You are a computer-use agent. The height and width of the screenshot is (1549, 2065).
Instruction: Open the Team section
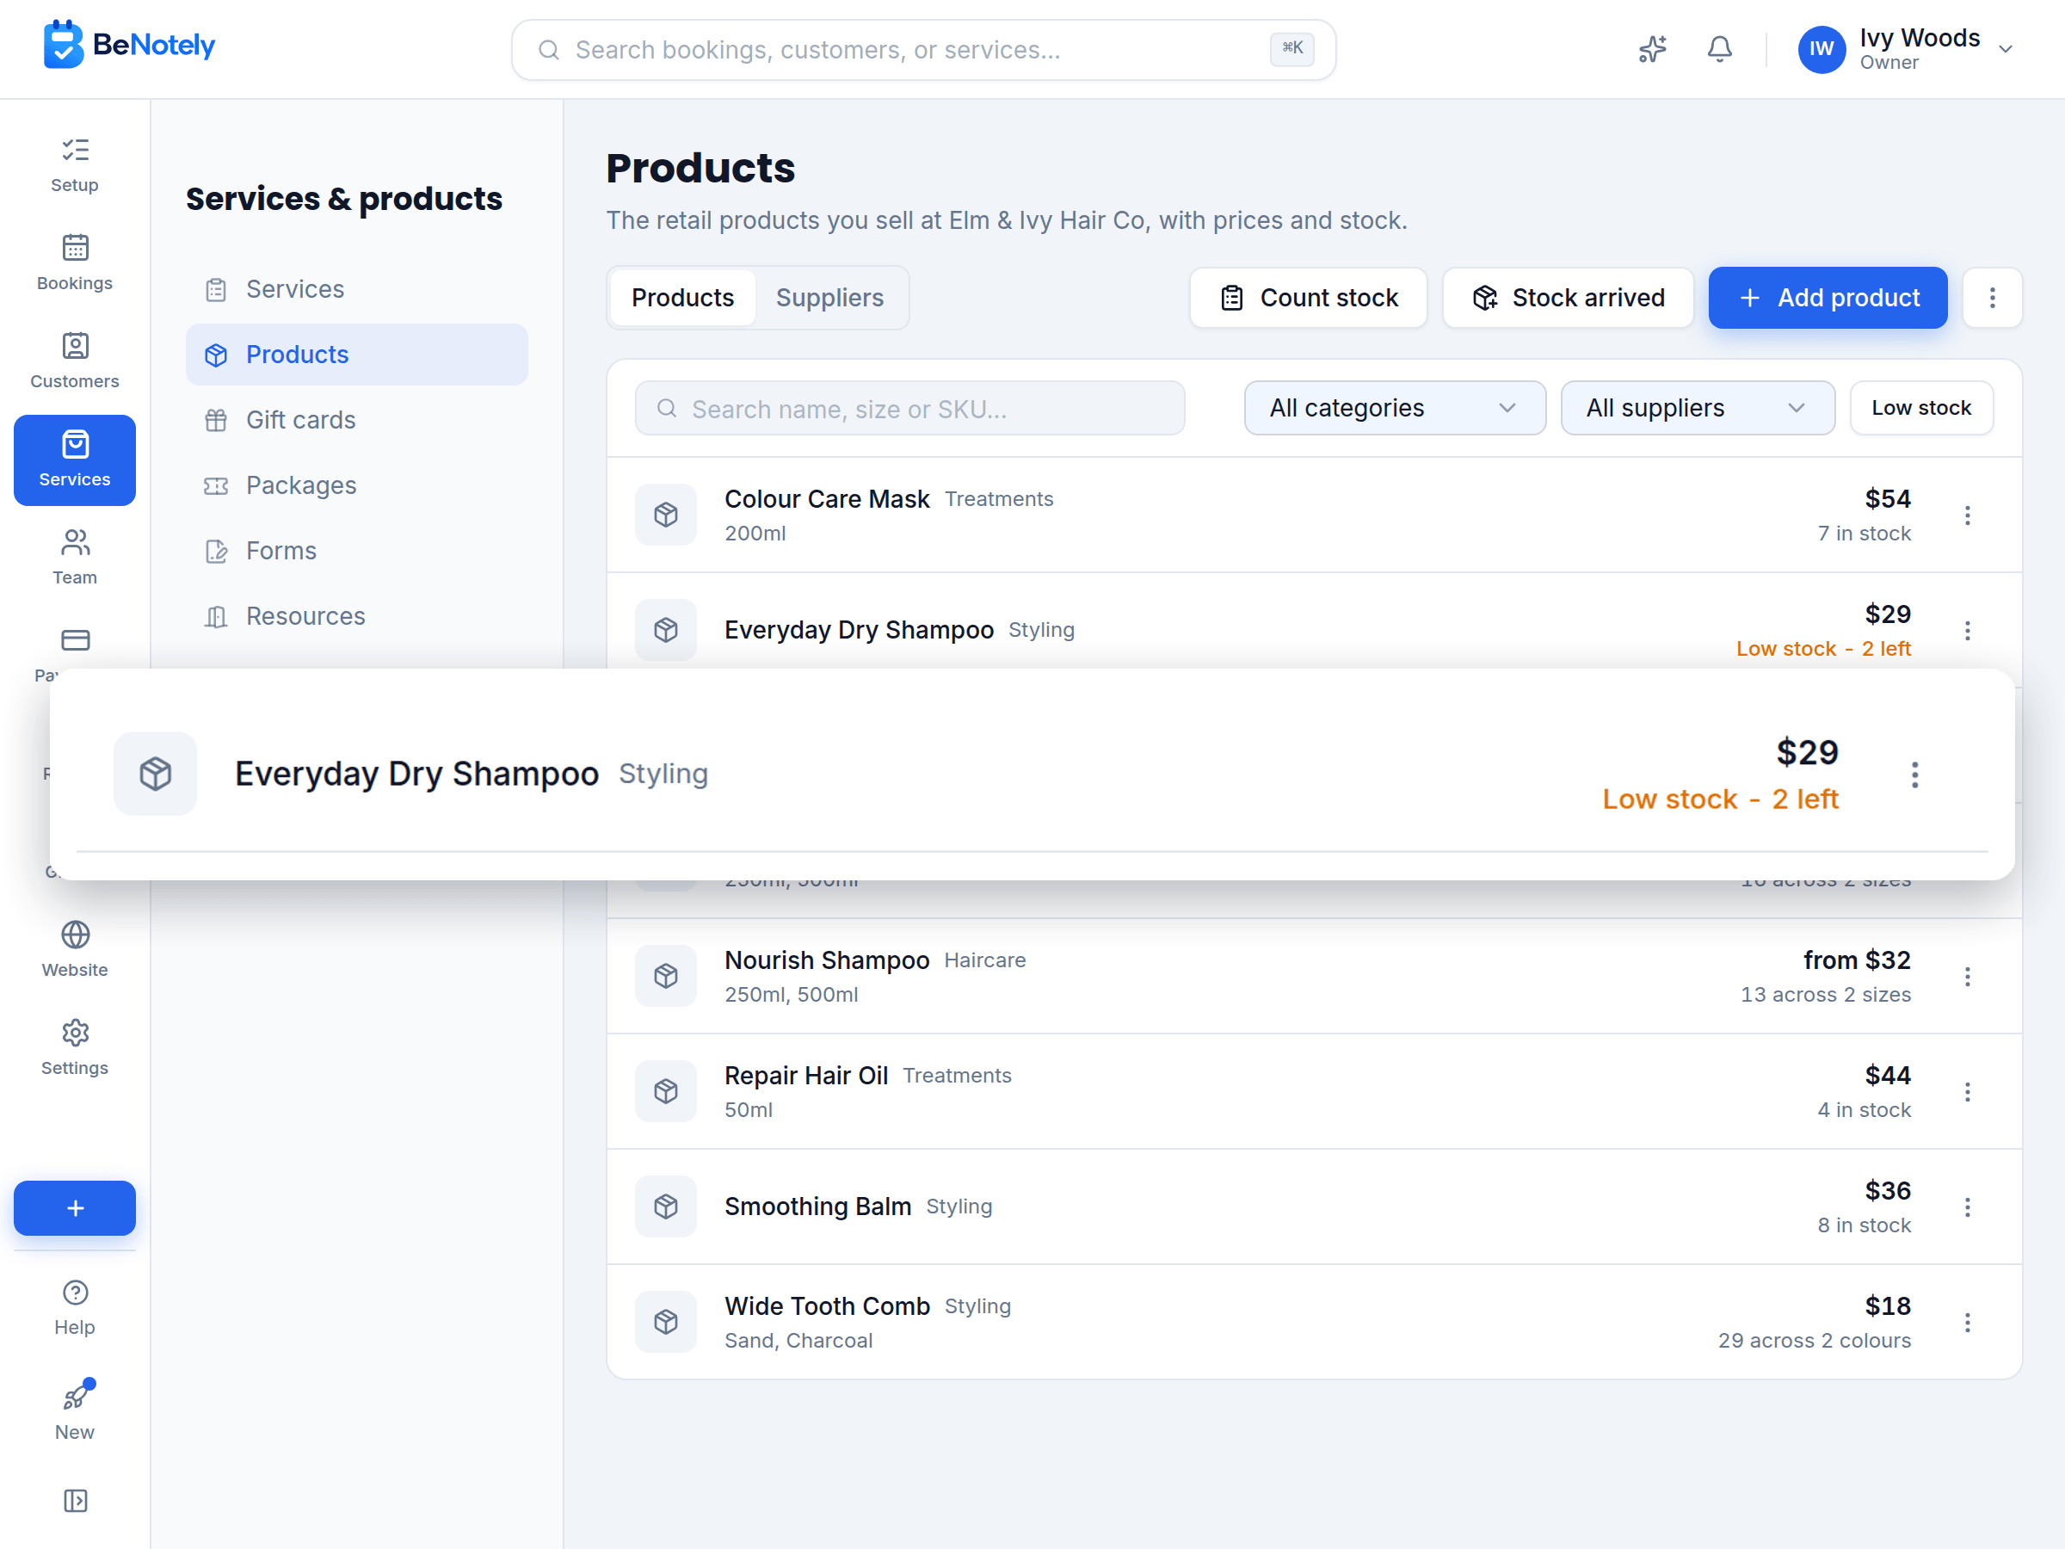(75, 558)
